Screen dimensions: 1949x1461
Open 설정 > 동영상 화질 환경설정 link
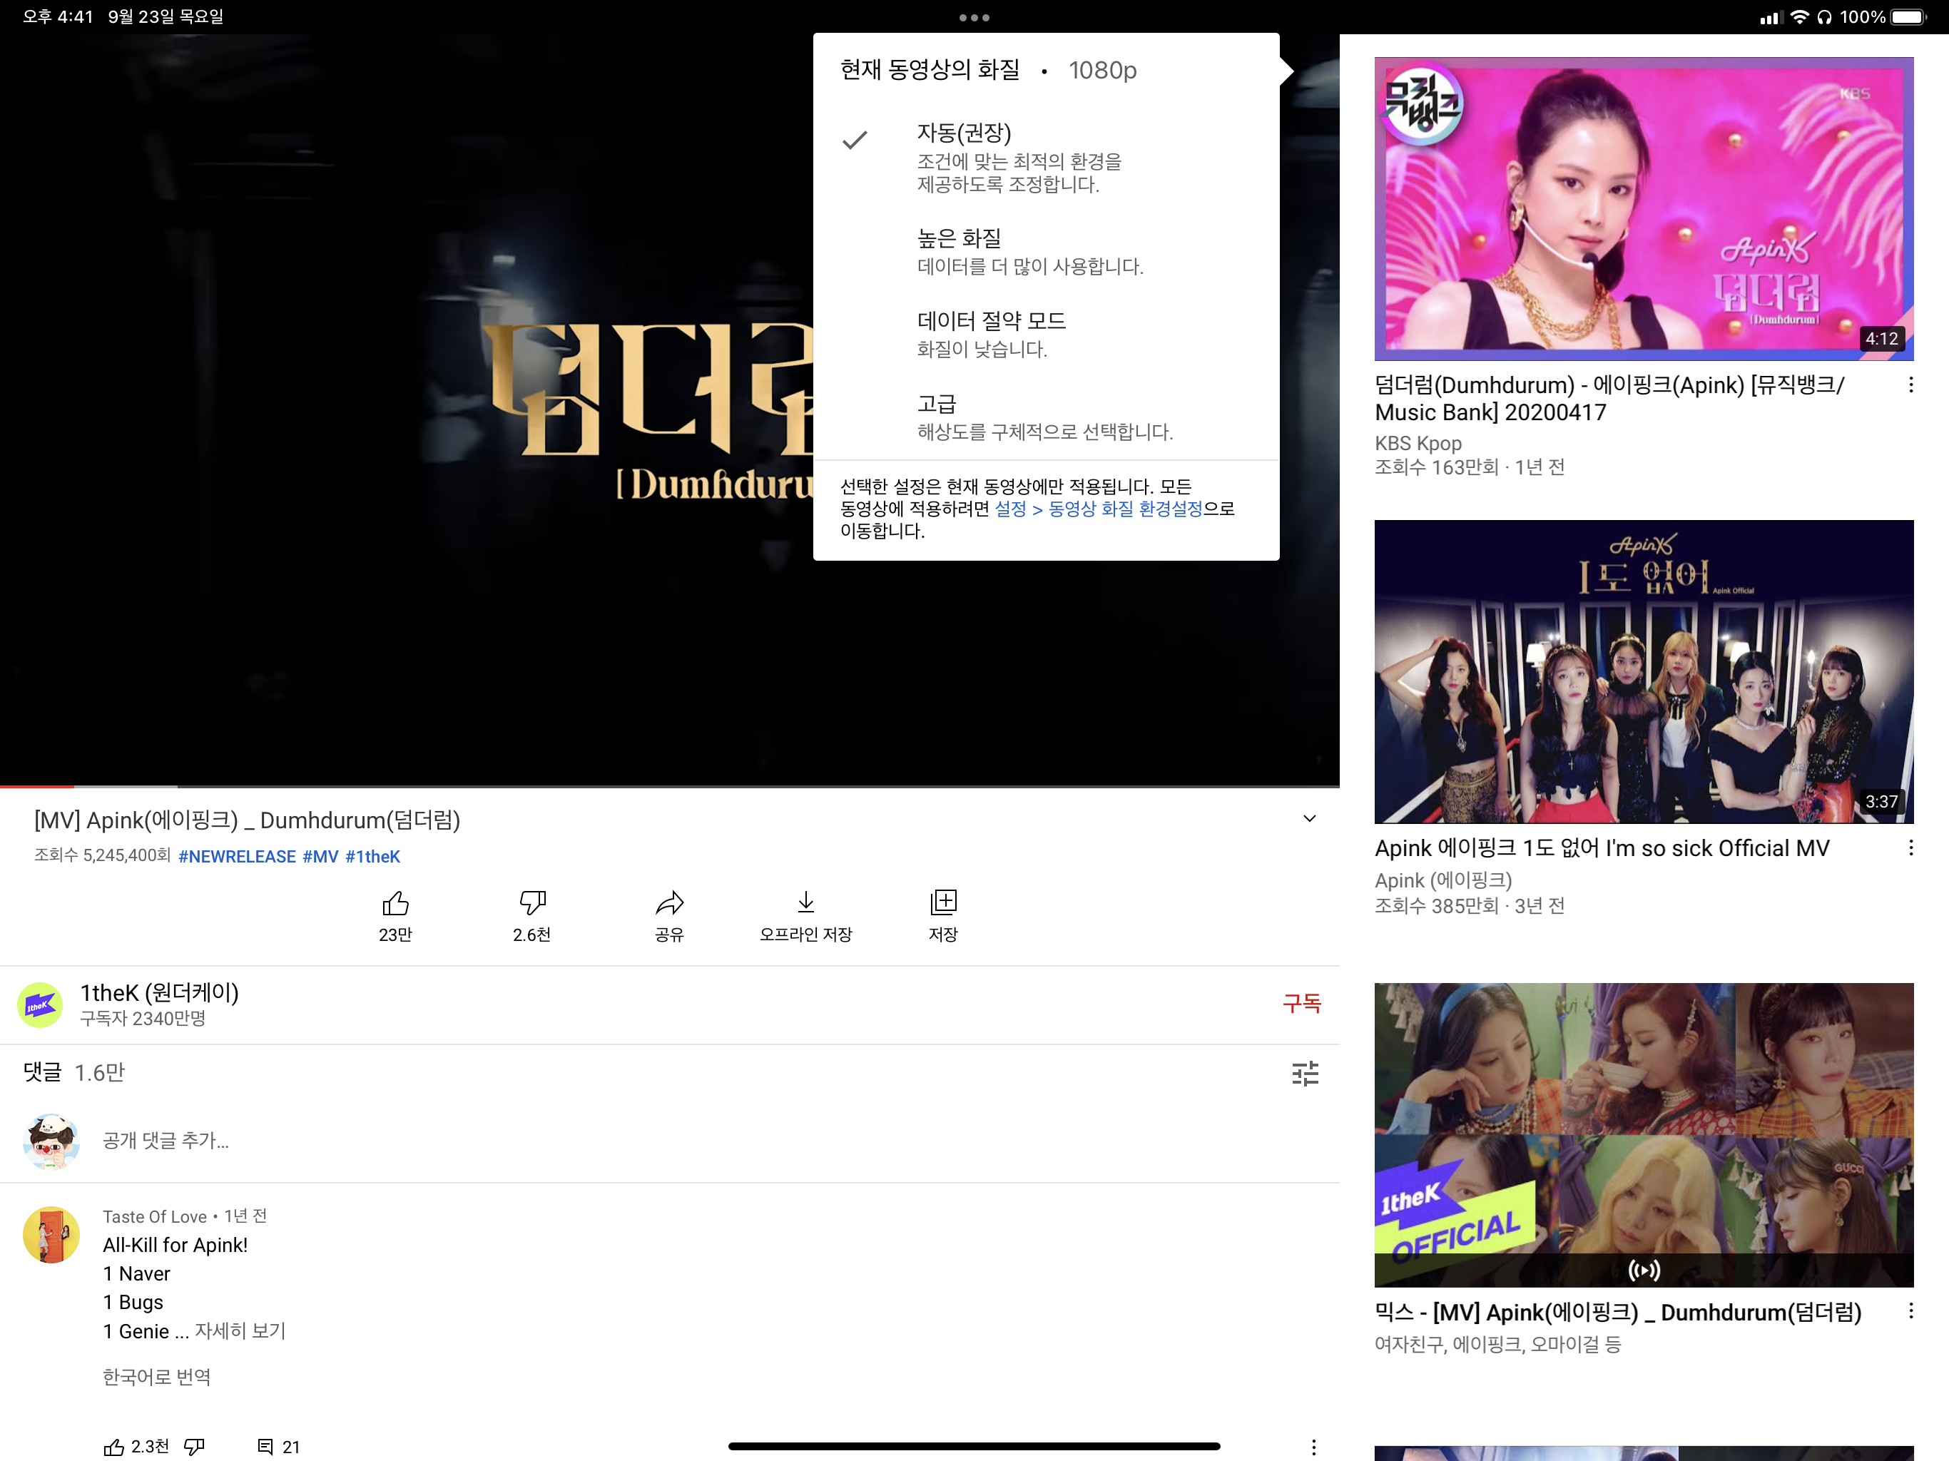1098,509
